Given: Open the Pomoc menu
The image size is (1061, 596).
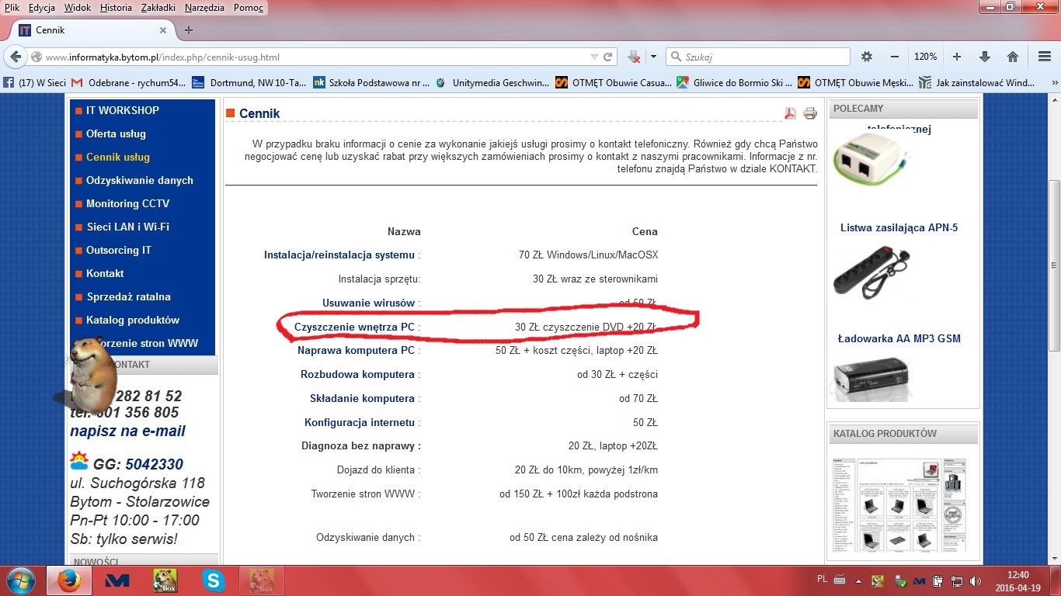Looking at the screenshot, I should point(249,8).
